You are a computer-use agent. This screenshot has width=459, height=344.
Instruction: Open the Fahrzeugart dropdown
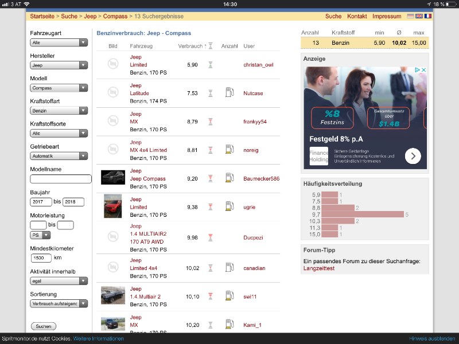[x=59, y=42]
